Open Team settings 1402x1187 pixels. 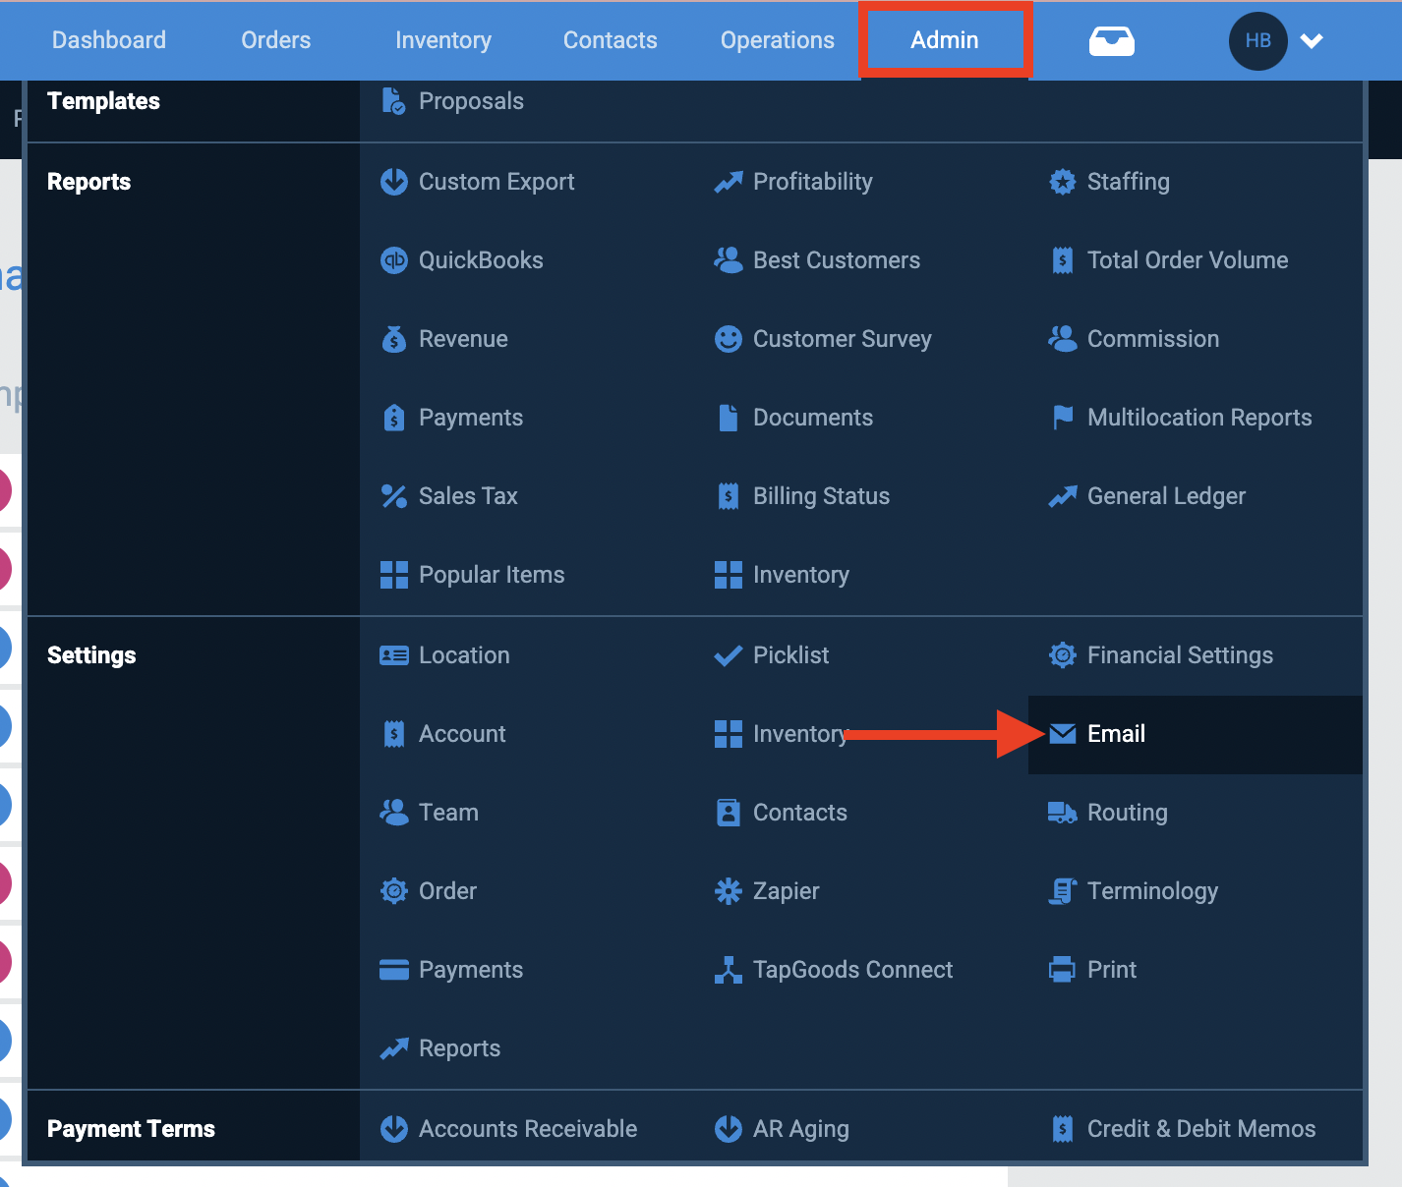[x=448, y=813]
